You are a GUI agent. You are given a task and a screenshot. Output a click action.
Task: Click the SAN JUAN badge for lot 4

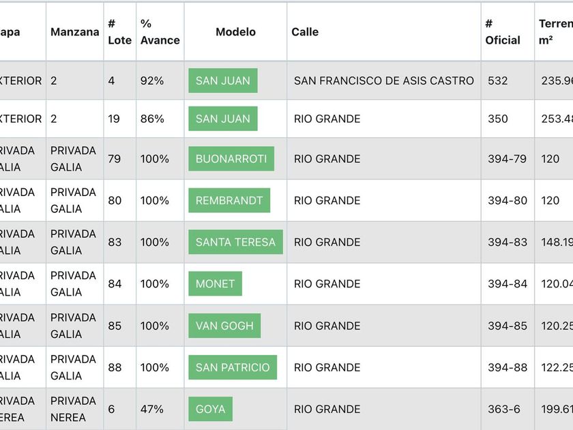(x=223, y=81)
